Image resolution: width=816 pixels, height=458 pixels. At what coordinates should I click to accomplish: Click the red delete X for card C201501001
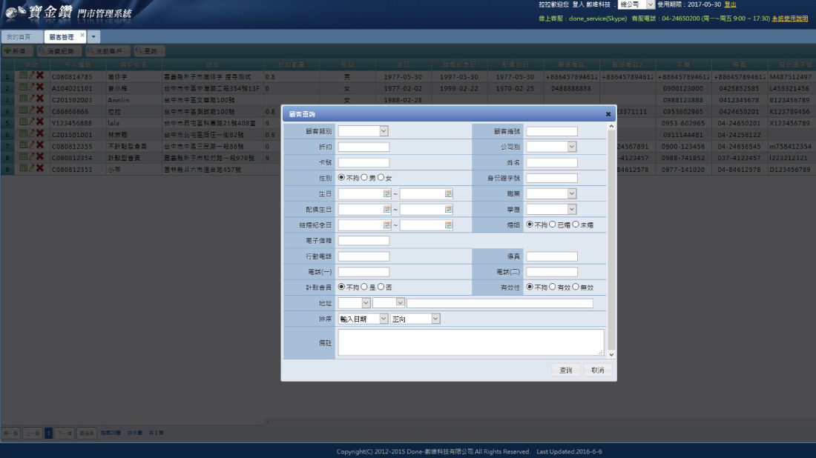[40, 133]
